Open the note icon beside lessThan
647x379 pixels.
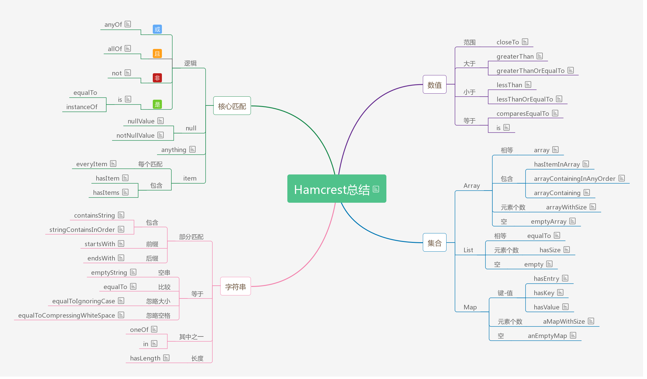[x=528, y=84]
